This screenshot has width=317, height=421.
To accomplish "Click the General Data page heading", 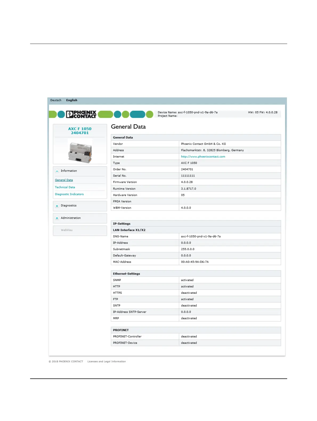I will pyautogui.click(x=128, y=127).
